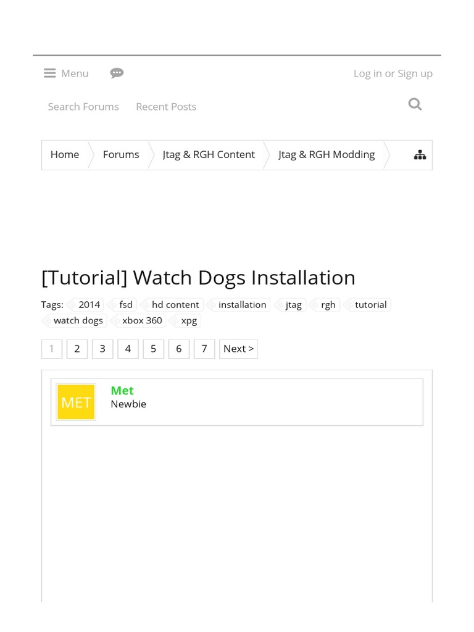474x632 pixels.
Task: Open Jtag & RGH Modding breadcrumb
Action: (x=326, y=155)
